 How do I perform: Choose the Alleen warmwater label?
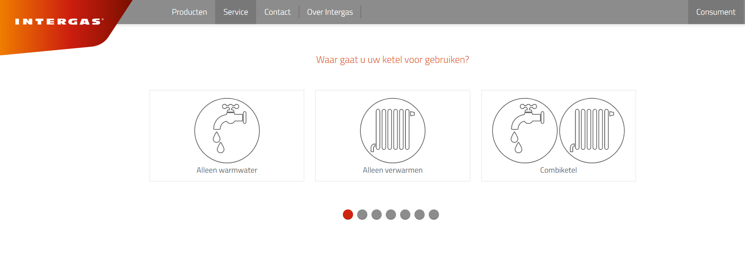click(227, 170)
